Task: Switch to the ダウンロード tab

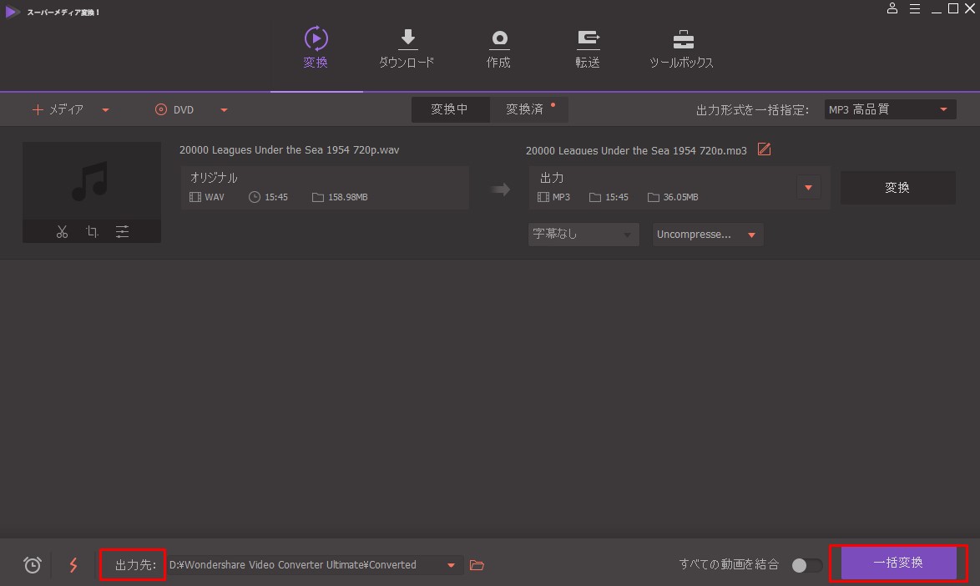Action: click(x=407, y=50)
